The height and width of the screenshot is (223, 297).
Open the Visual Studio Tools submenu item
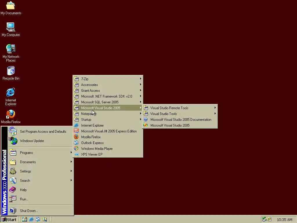[180, 114]
